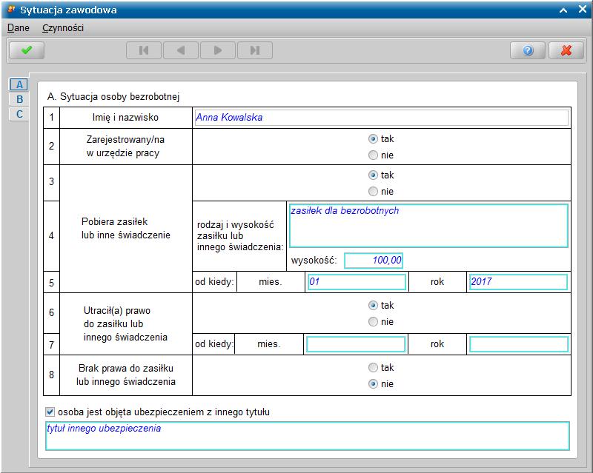Cancel with the red X toolbar button

click(566, 50)
